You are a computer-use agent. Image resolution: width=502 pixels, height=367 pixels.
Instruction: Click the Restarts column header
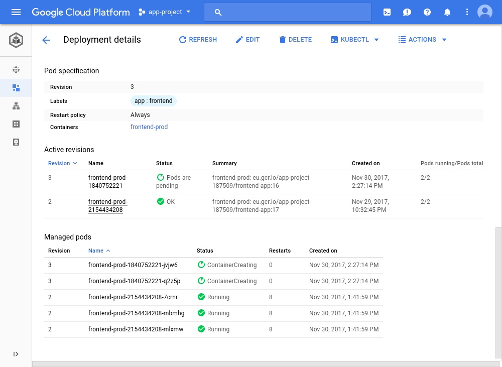pyautogui.click(x=280, y=251)
